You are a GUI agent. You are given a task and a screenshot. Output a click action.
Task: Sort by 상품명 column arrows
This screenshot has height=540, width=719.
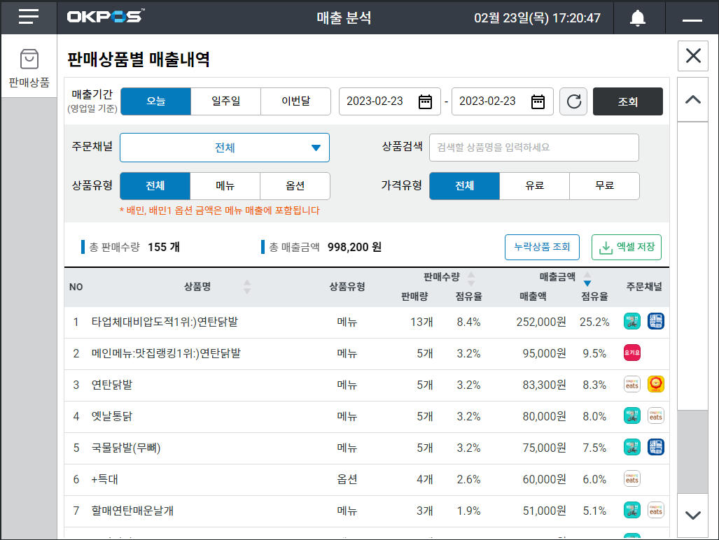(x=247, y=287)
